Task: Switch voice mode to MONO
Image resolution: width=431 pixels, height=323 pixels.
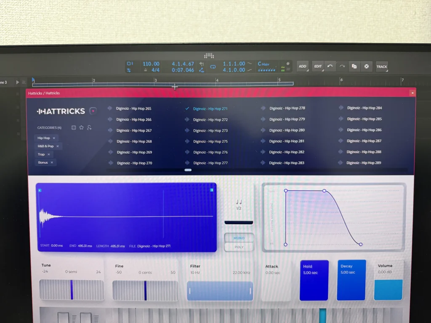Action: pos(239,238)
